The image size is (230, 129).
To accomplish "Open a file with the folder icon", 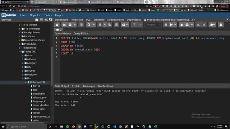I will pyautogui.click(x=64, y=25).
